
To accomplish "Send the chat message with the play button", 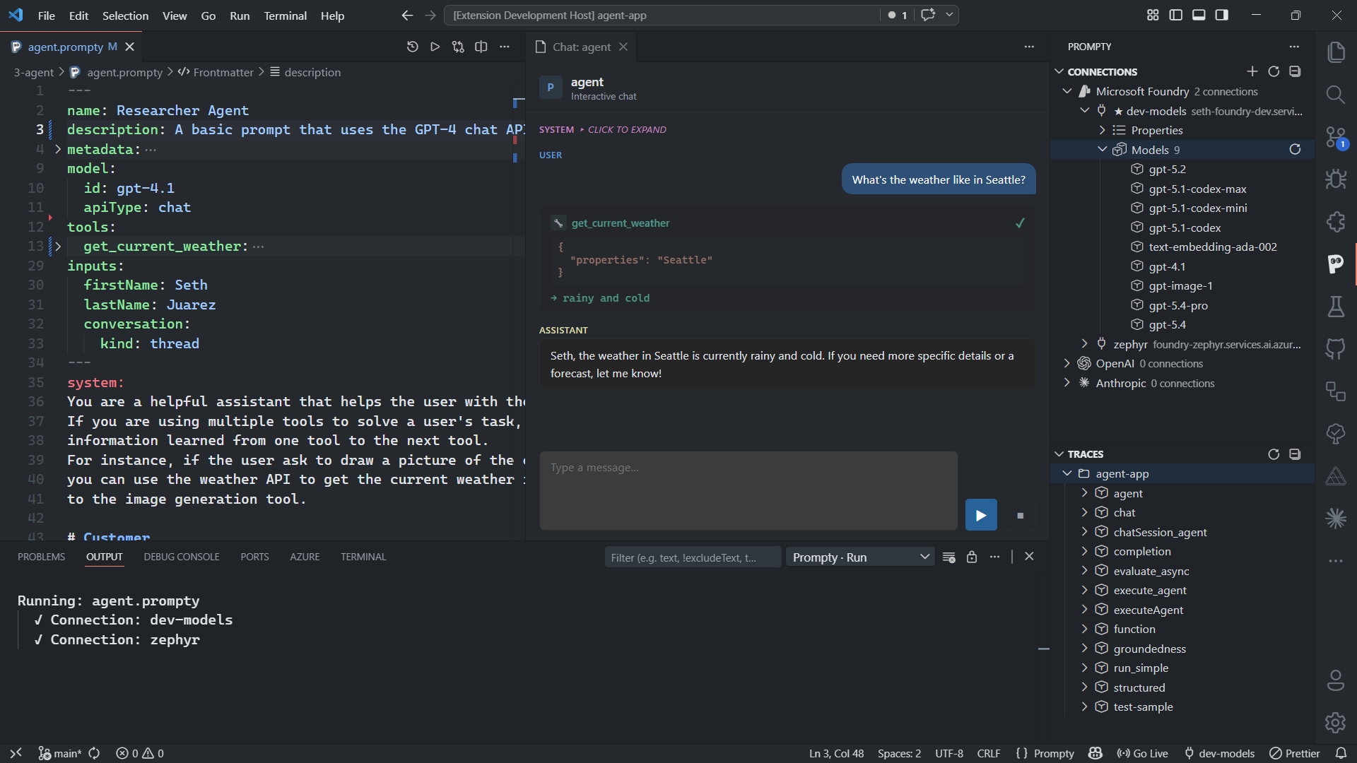I will 980,514.
